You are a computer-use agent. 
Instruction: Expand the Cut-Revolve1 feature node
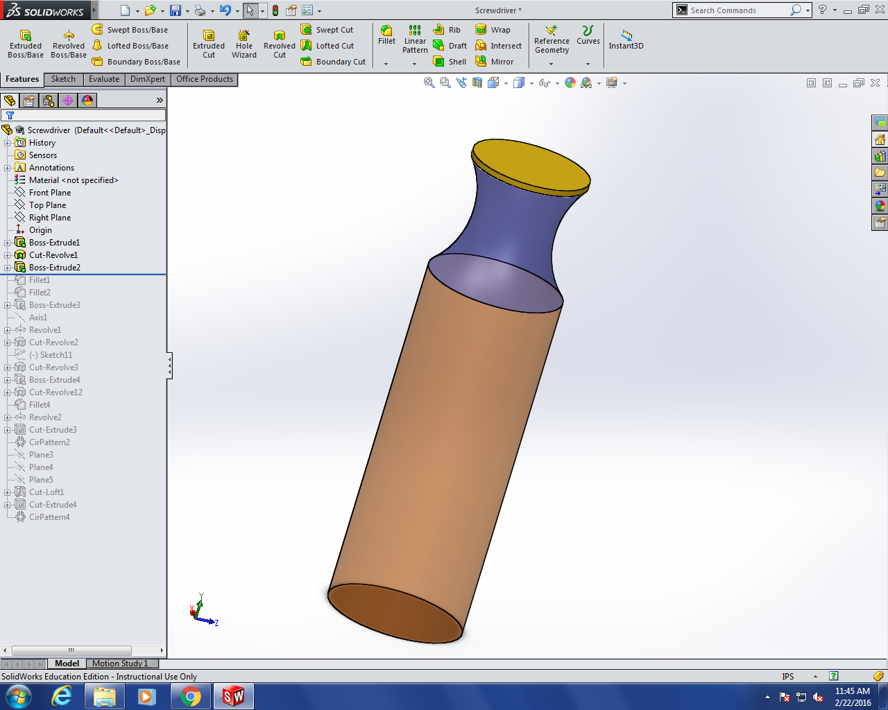(x=8, y=255)
